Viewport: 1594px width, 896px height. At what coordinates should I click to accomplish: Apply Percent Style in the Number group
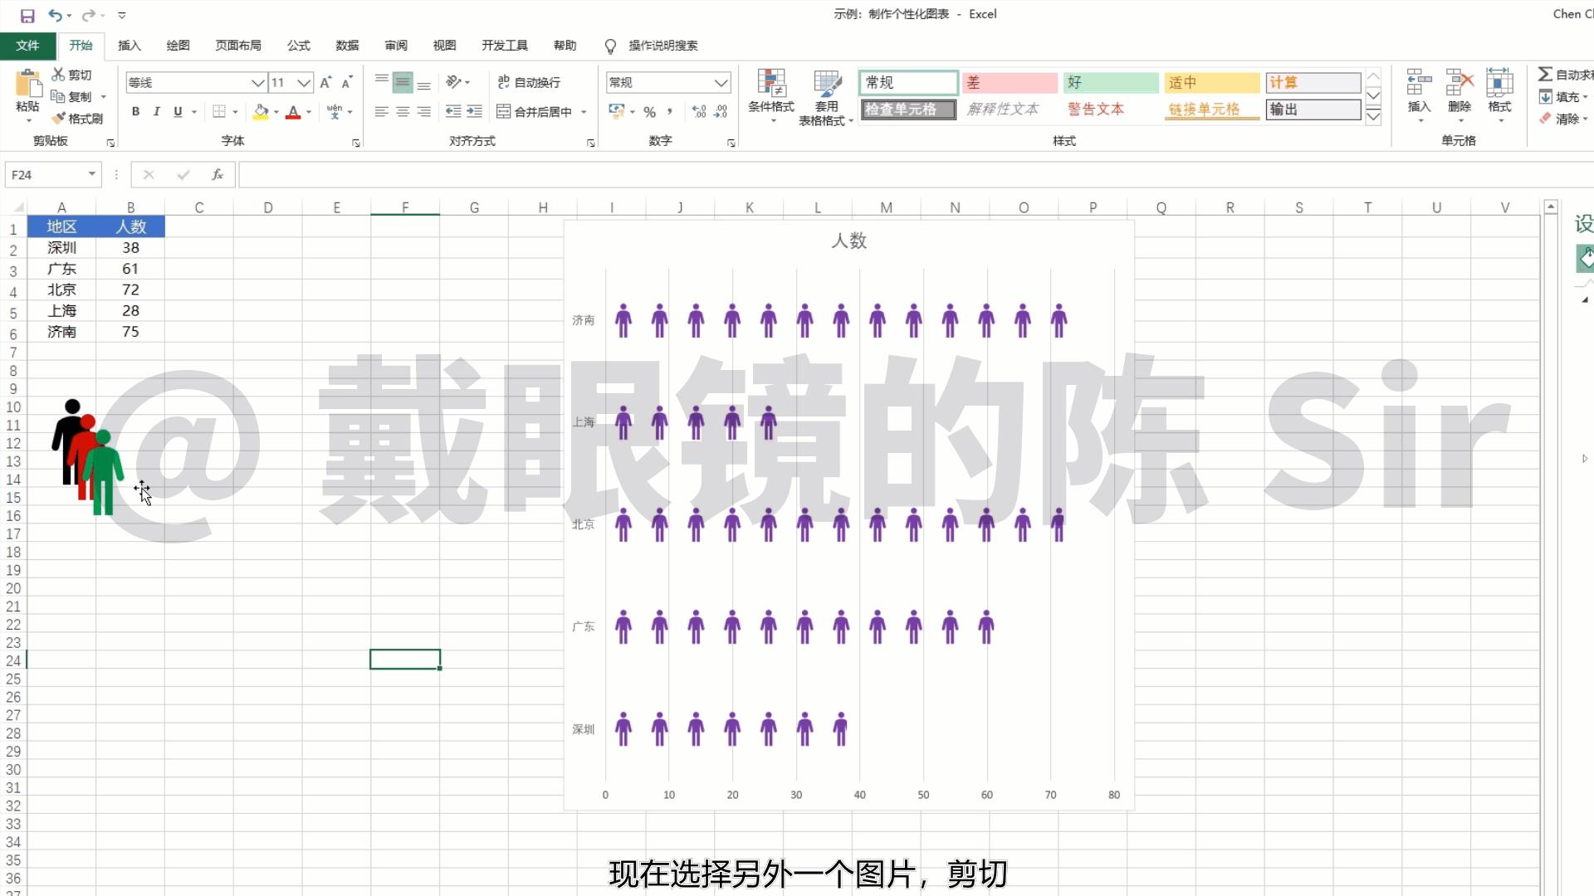pos(650,111)
